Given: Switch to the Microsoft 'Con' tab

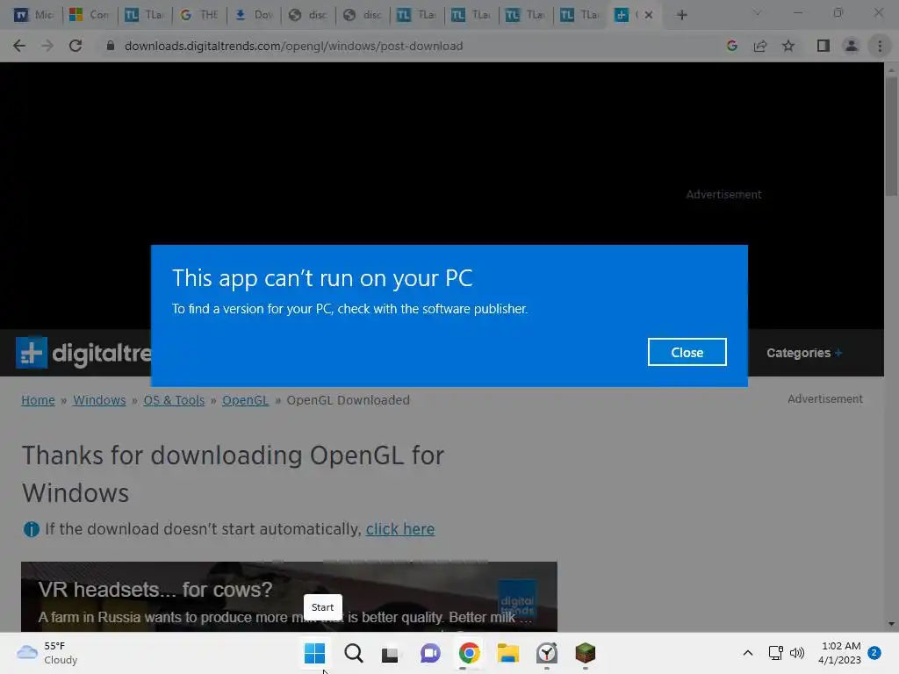Looking at the screenshot, I should click(x=89, y=15).
